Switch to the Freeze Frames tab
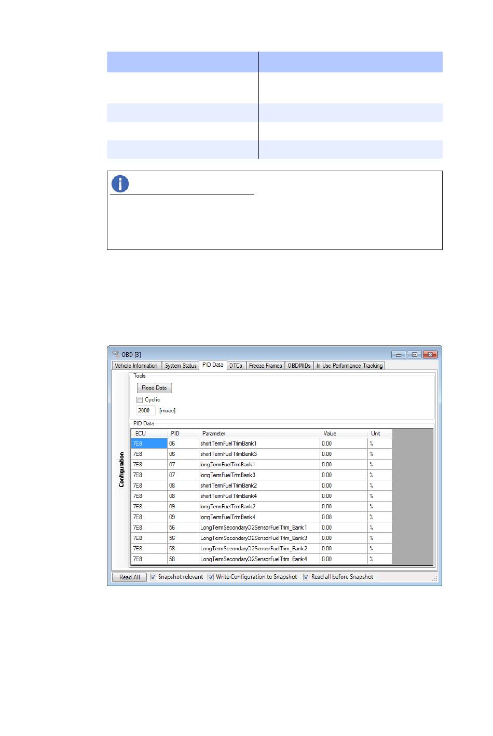Screen dimensions: 493x736 pyautogui.click(x=265, y=366)
